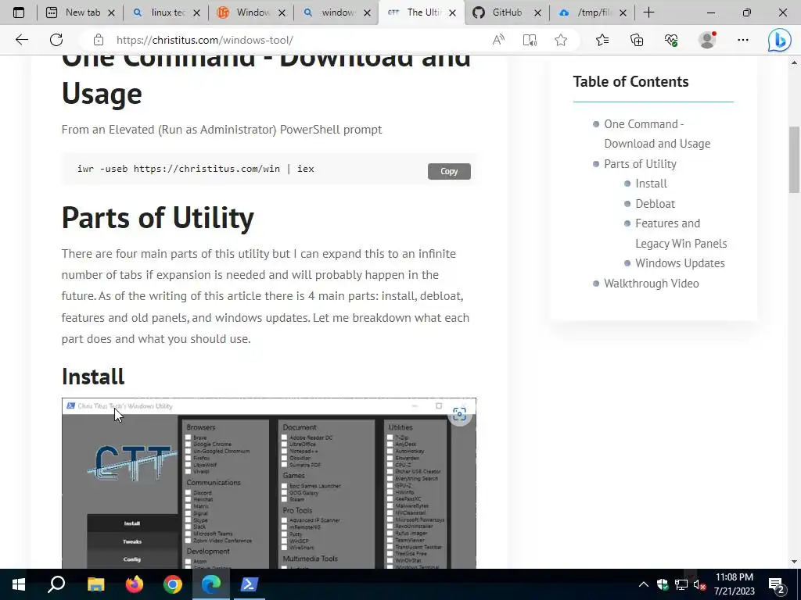Open the user profile avatar

707,40
